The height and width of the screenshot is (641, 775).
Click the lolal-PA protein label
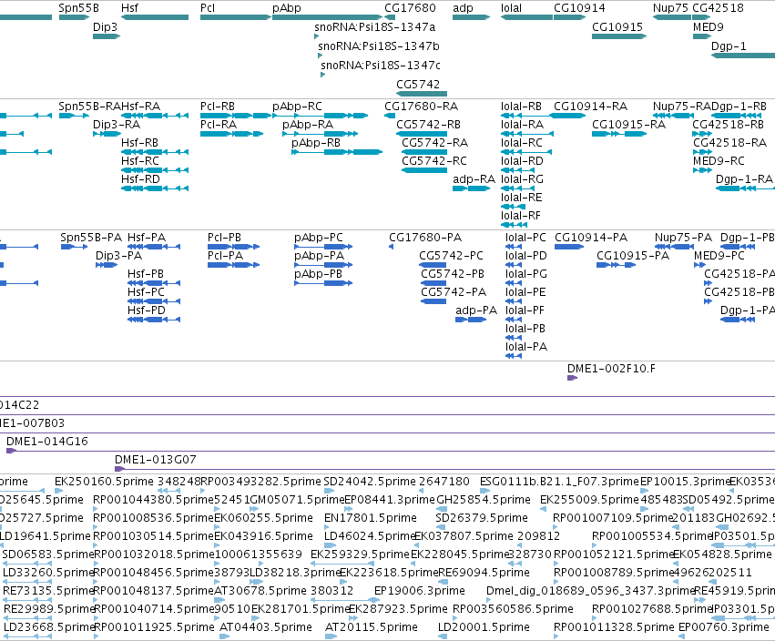(526, 347)
